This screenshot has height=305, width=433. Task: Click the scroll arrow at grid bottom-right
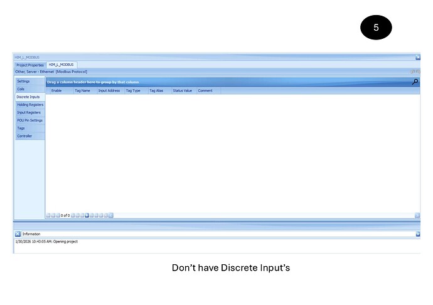pos(417,215)
